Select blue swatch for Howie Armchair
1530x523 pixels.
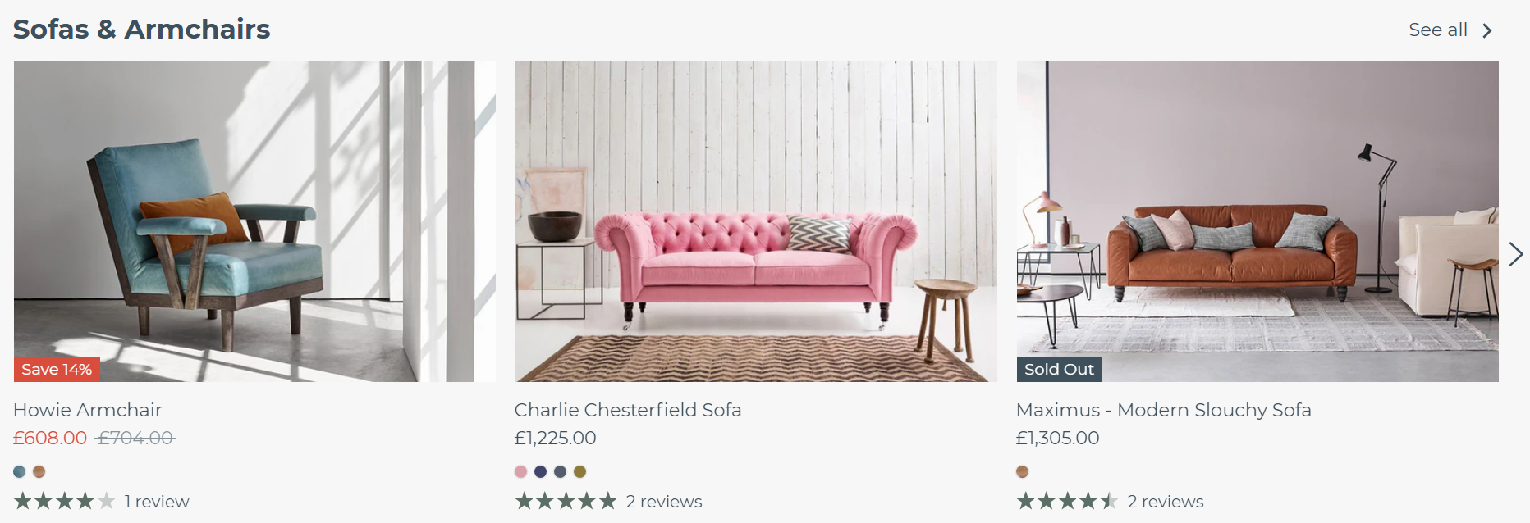click(20, 471)
